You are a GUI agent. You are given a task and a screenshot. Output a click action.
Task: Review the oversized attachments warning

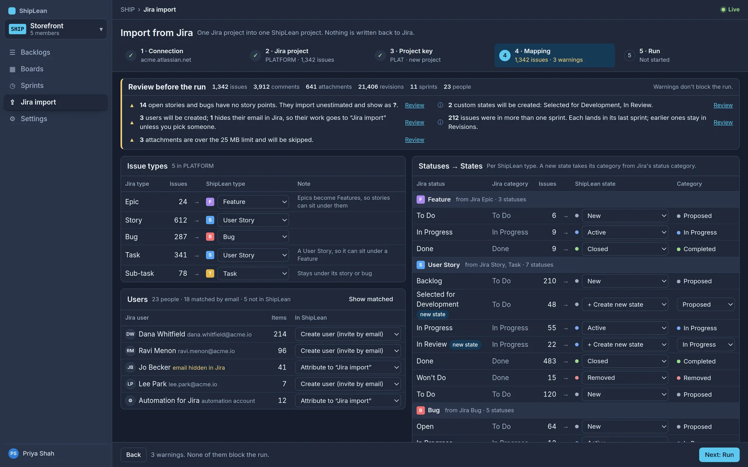click(414, 140)
